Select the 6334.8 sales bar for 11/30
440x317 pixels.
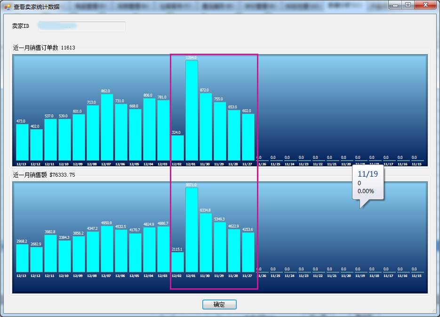pyautogui.click(x=206, y=243)
